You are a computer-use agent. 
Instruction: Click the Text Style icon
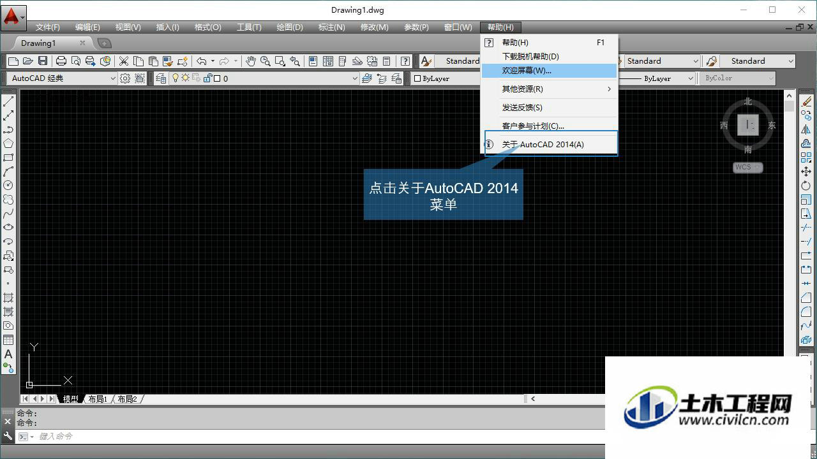(426, 61)
